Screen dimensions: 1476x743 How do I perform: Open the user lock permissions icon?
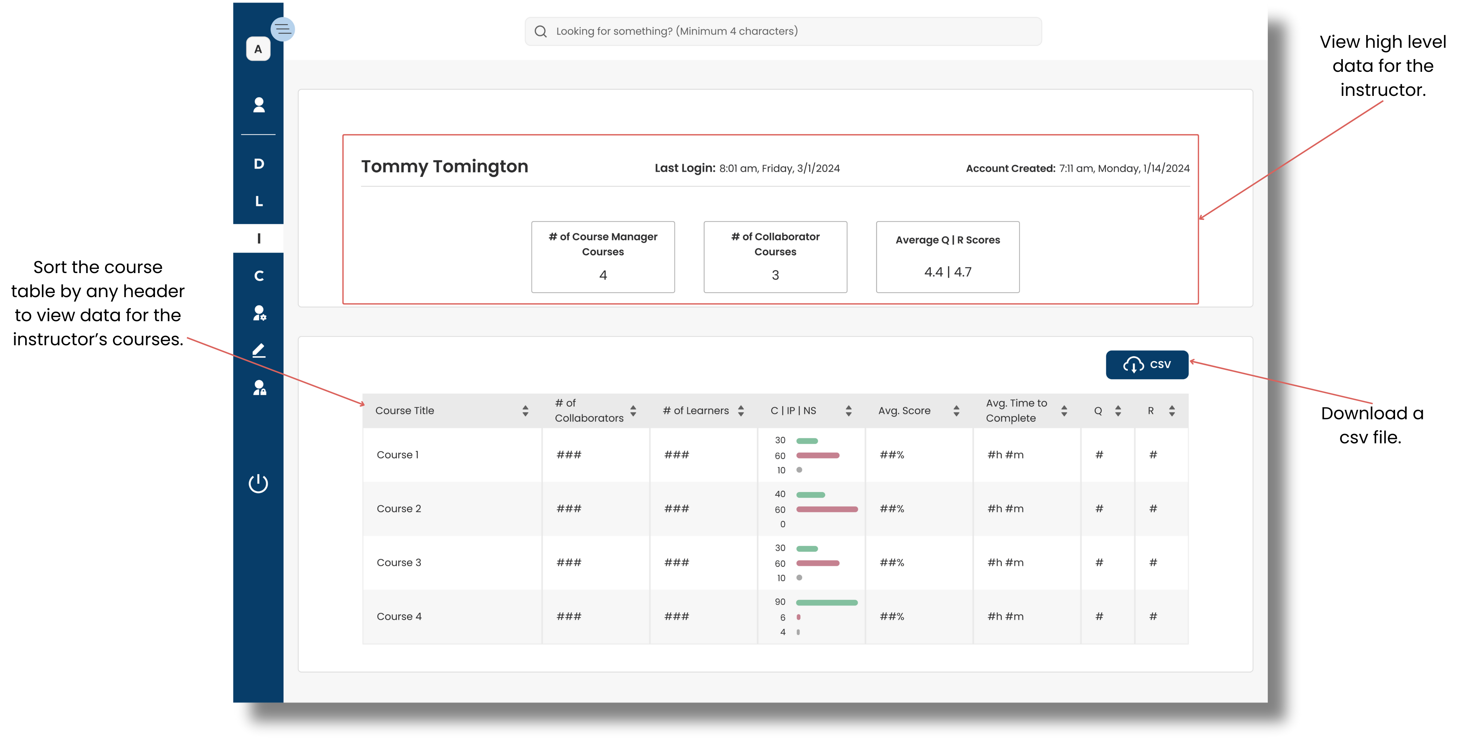259,388
